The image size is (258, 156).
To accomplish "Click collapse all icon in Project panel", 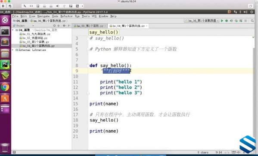I will coord(59,26).
